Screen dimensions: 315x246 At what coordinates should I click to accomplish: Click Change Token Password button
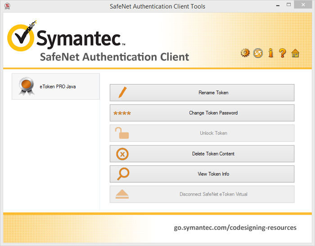202,113
